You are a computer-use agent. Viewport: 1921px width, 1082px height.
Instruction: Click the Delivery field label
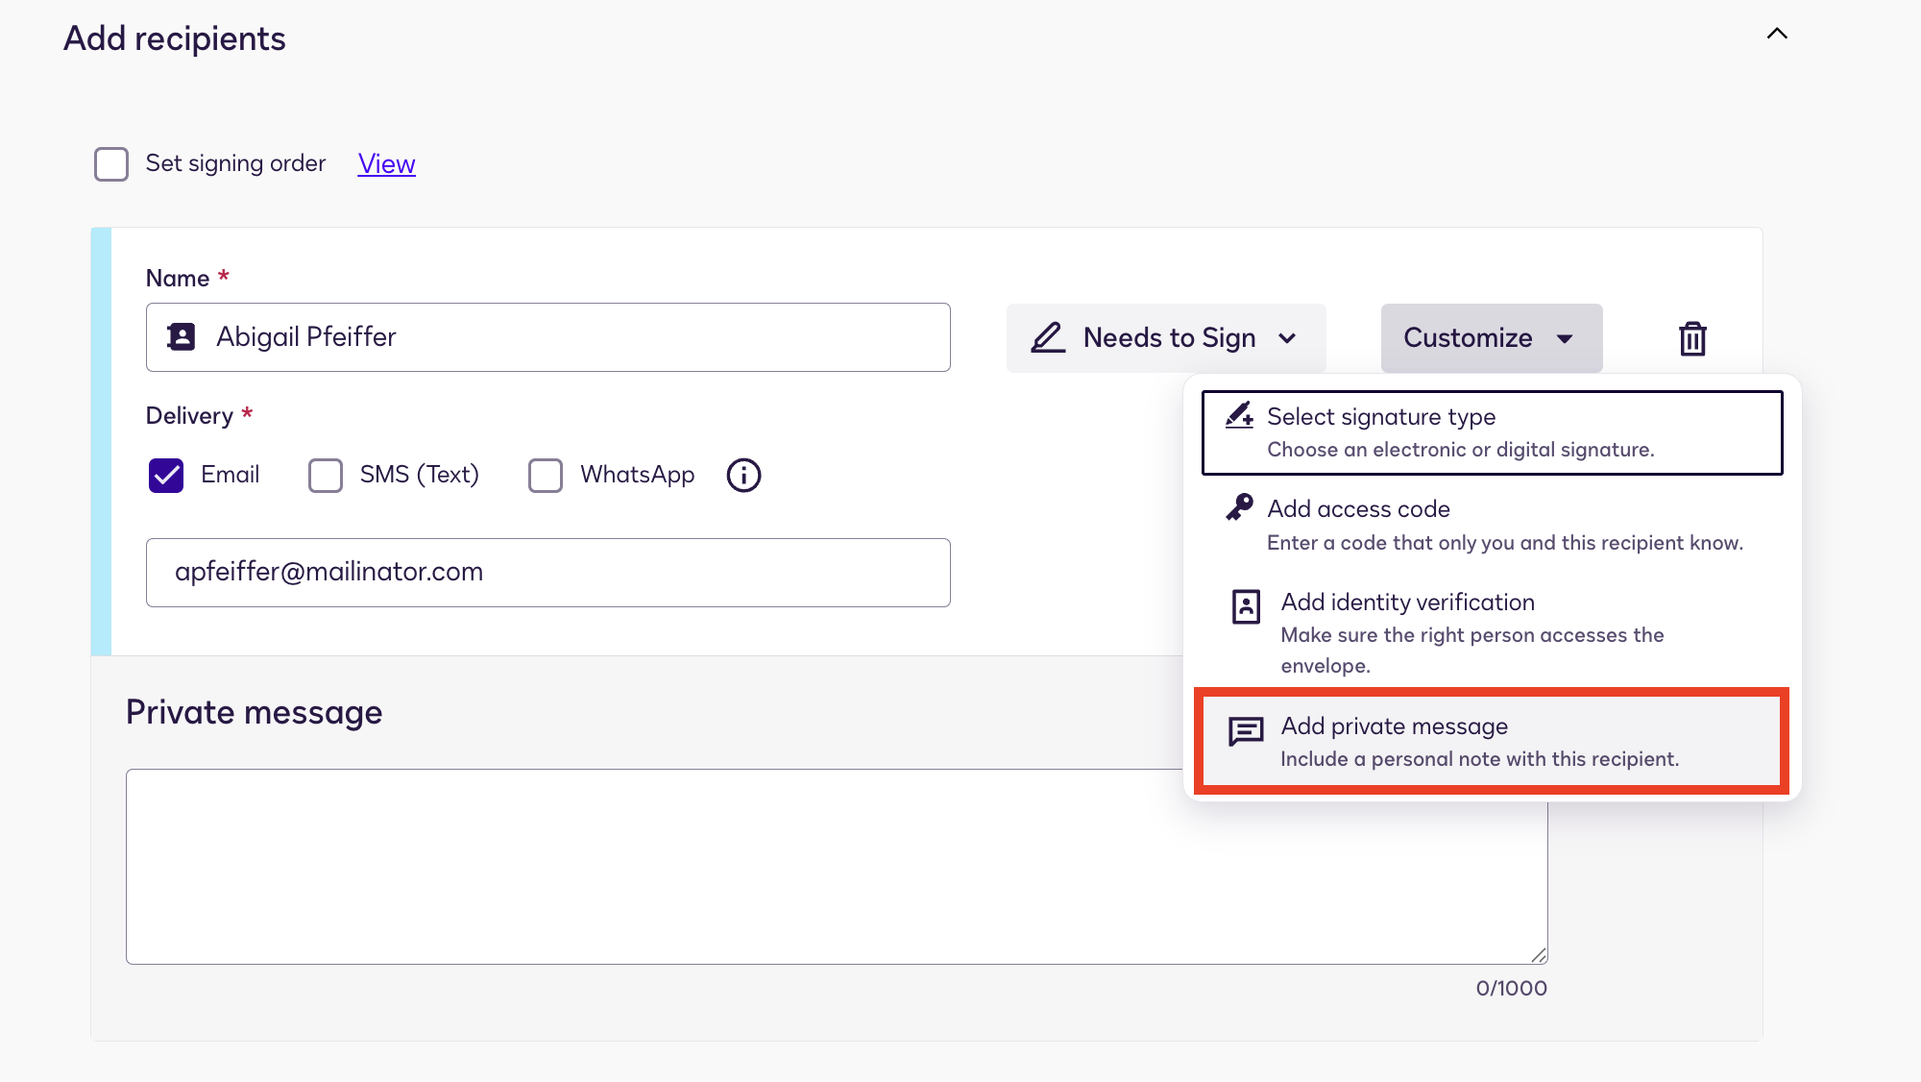[189, 416]
